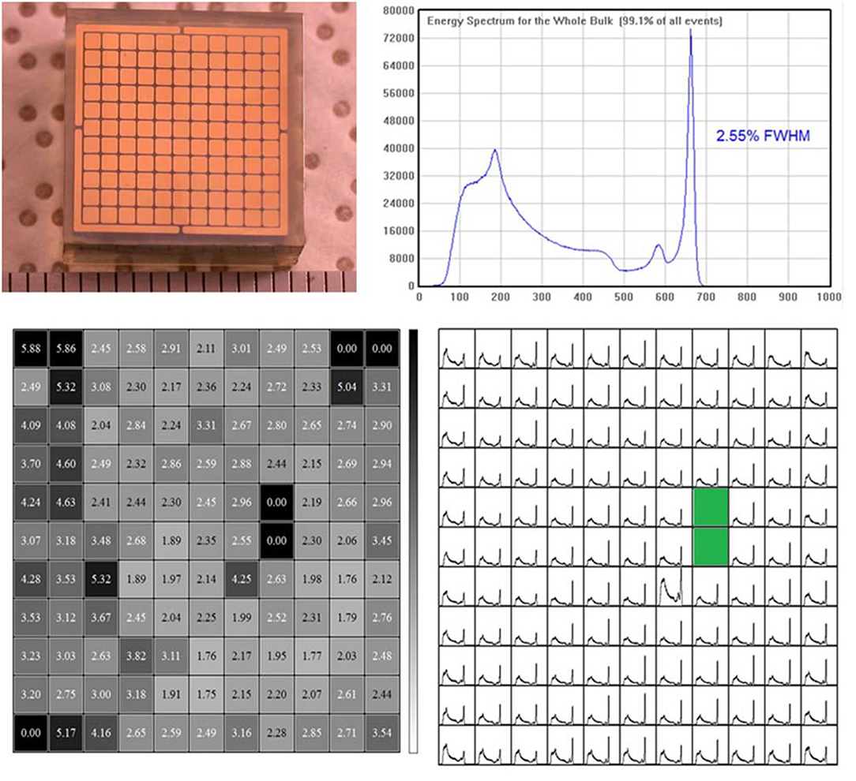
Task: Select the map cell showing 3.54
Action: click(382, 732)
